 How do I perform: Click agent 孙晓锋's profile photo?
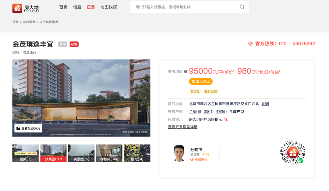pos(179,153)
